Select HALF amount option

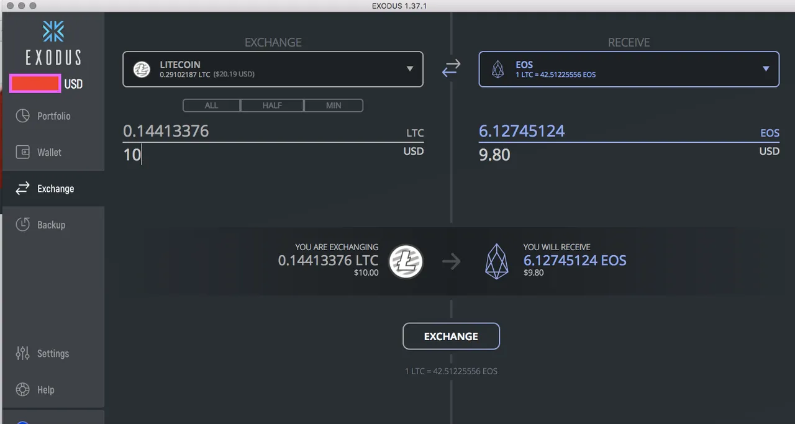pos(272,106)
